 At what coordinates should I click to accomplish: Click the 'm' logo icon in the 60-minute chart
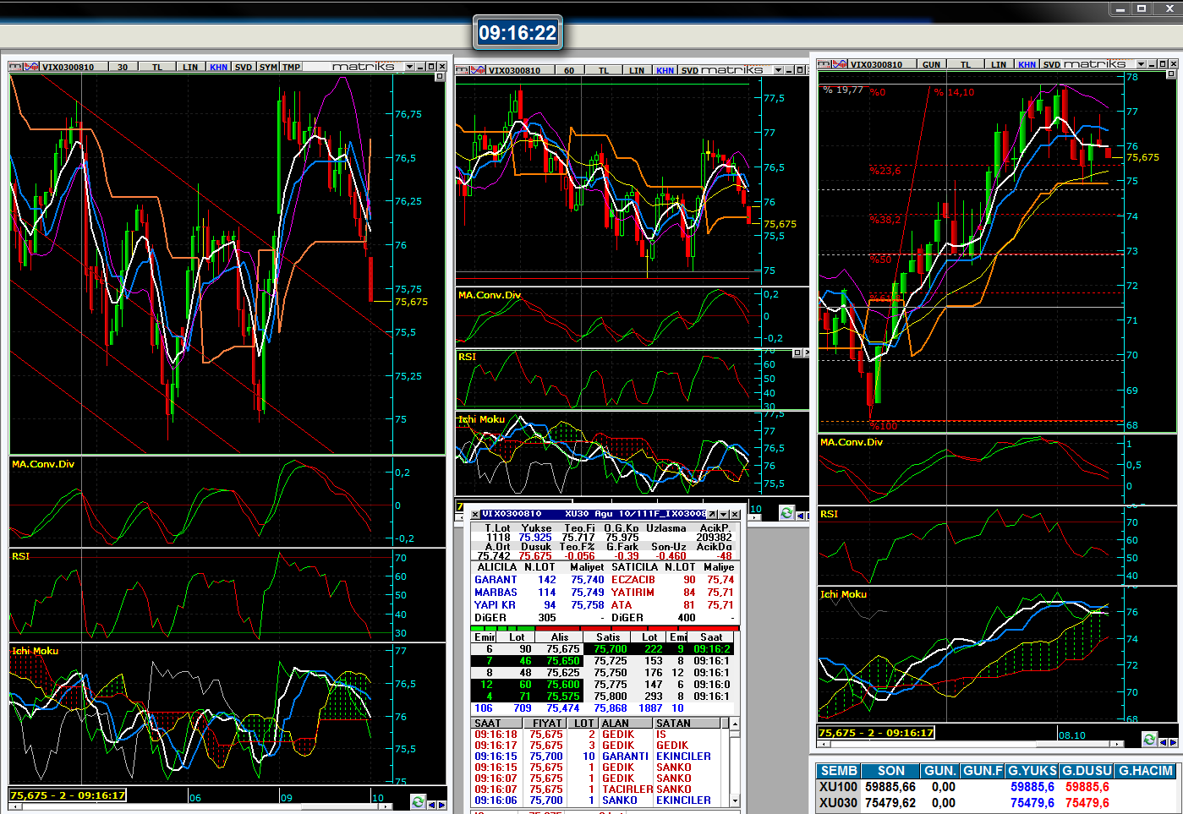463,70
